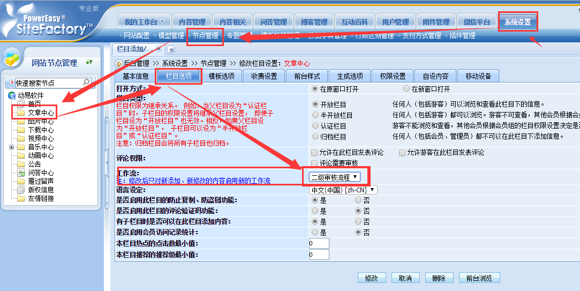The height and width of the screenshot is (291, 580).
Task: Select 在原窗口打开 radio button
Action: pyautogui.click(x=315, y=88)
